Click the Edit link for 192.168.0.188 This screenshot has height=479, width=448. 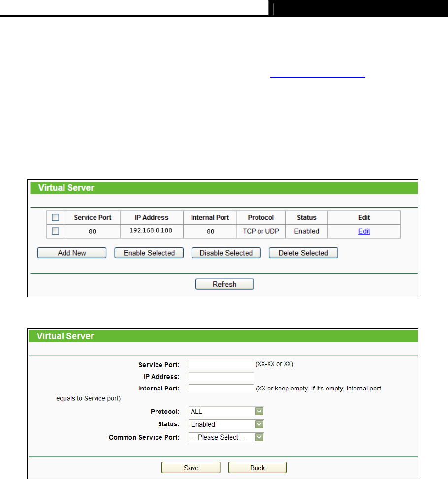click(364, 231)
